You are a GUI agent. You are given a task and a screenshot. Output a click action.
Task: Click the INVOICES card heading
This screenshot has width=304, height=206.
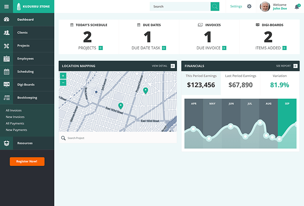point(213,25)
